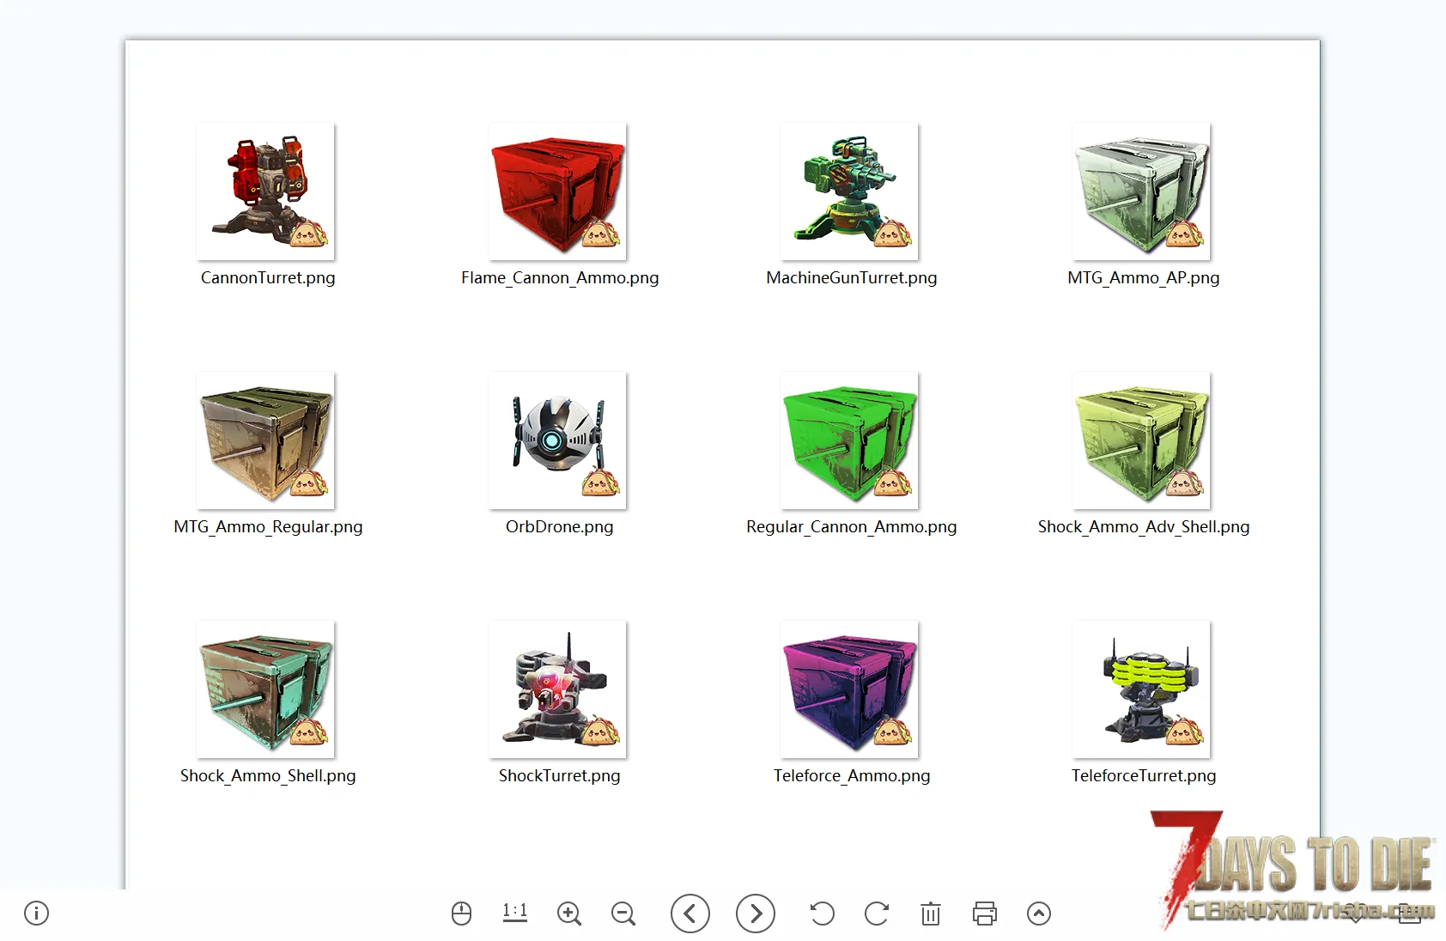The height and width of the screenshot is (941, 1446).
Task: Click the MachineGunTurret.png file name
Action: (852, 278)
